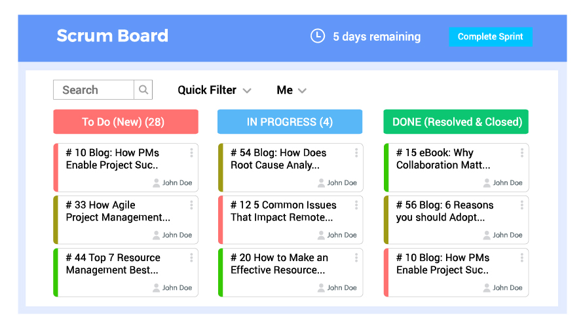Select the DONE (Resolved & Closed) header
The image size is (583, 328).
456,122
